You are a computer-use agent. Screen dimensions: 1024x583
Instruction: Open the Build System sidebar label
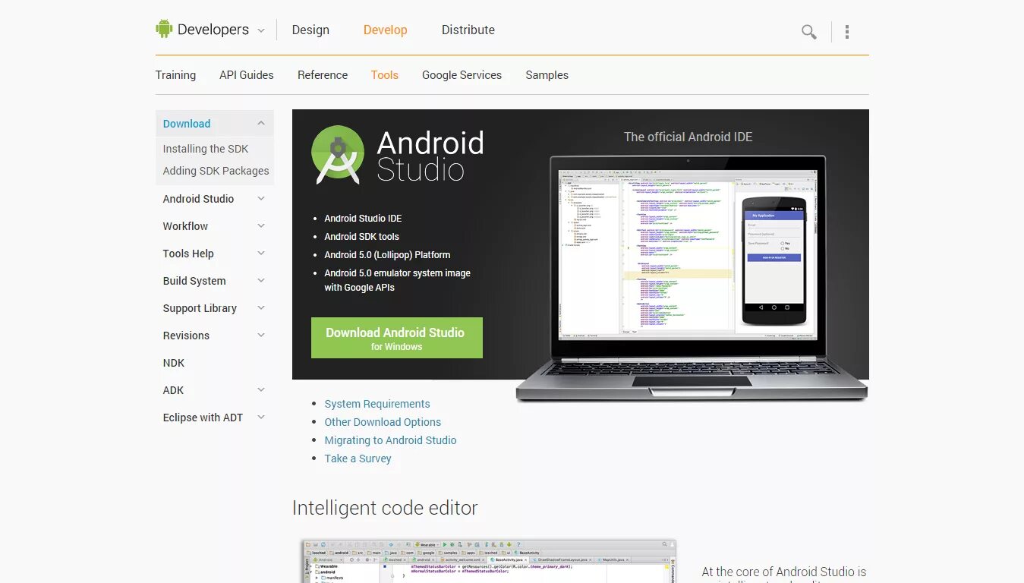194,281
